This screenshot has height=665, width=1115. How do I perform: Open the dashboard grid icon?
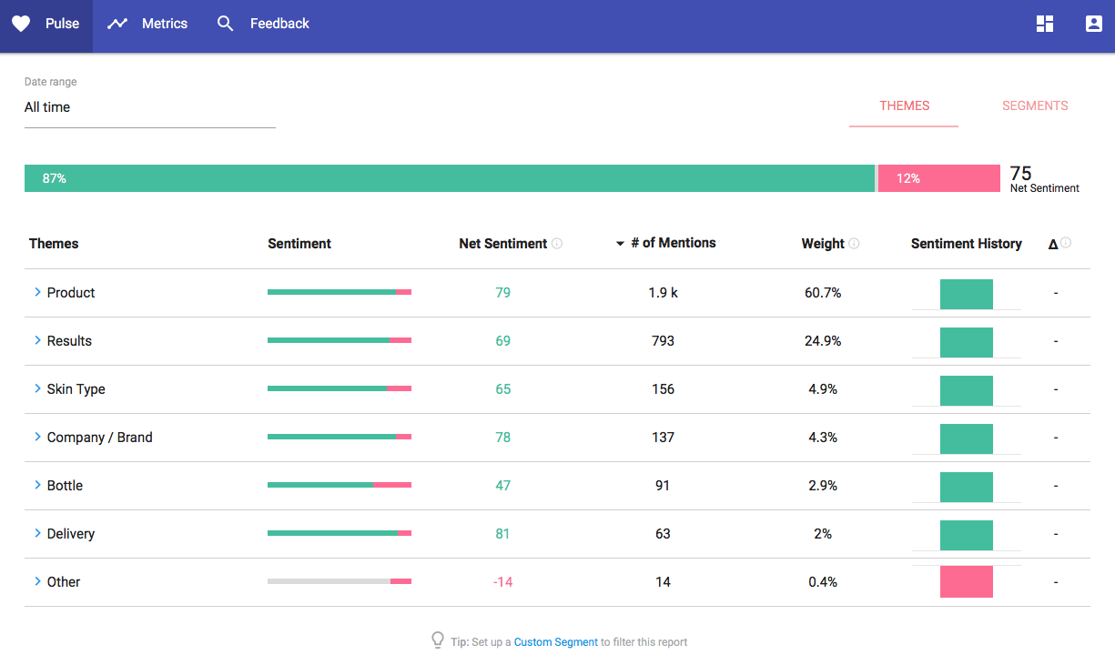(x=1045, y=25)
